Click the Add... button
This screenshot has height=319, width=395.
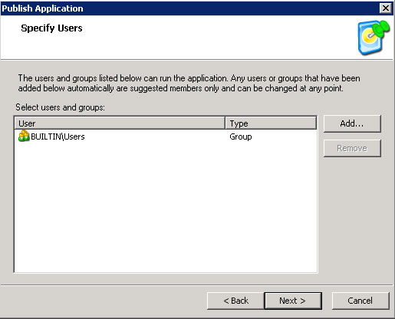tap(352, 123)
